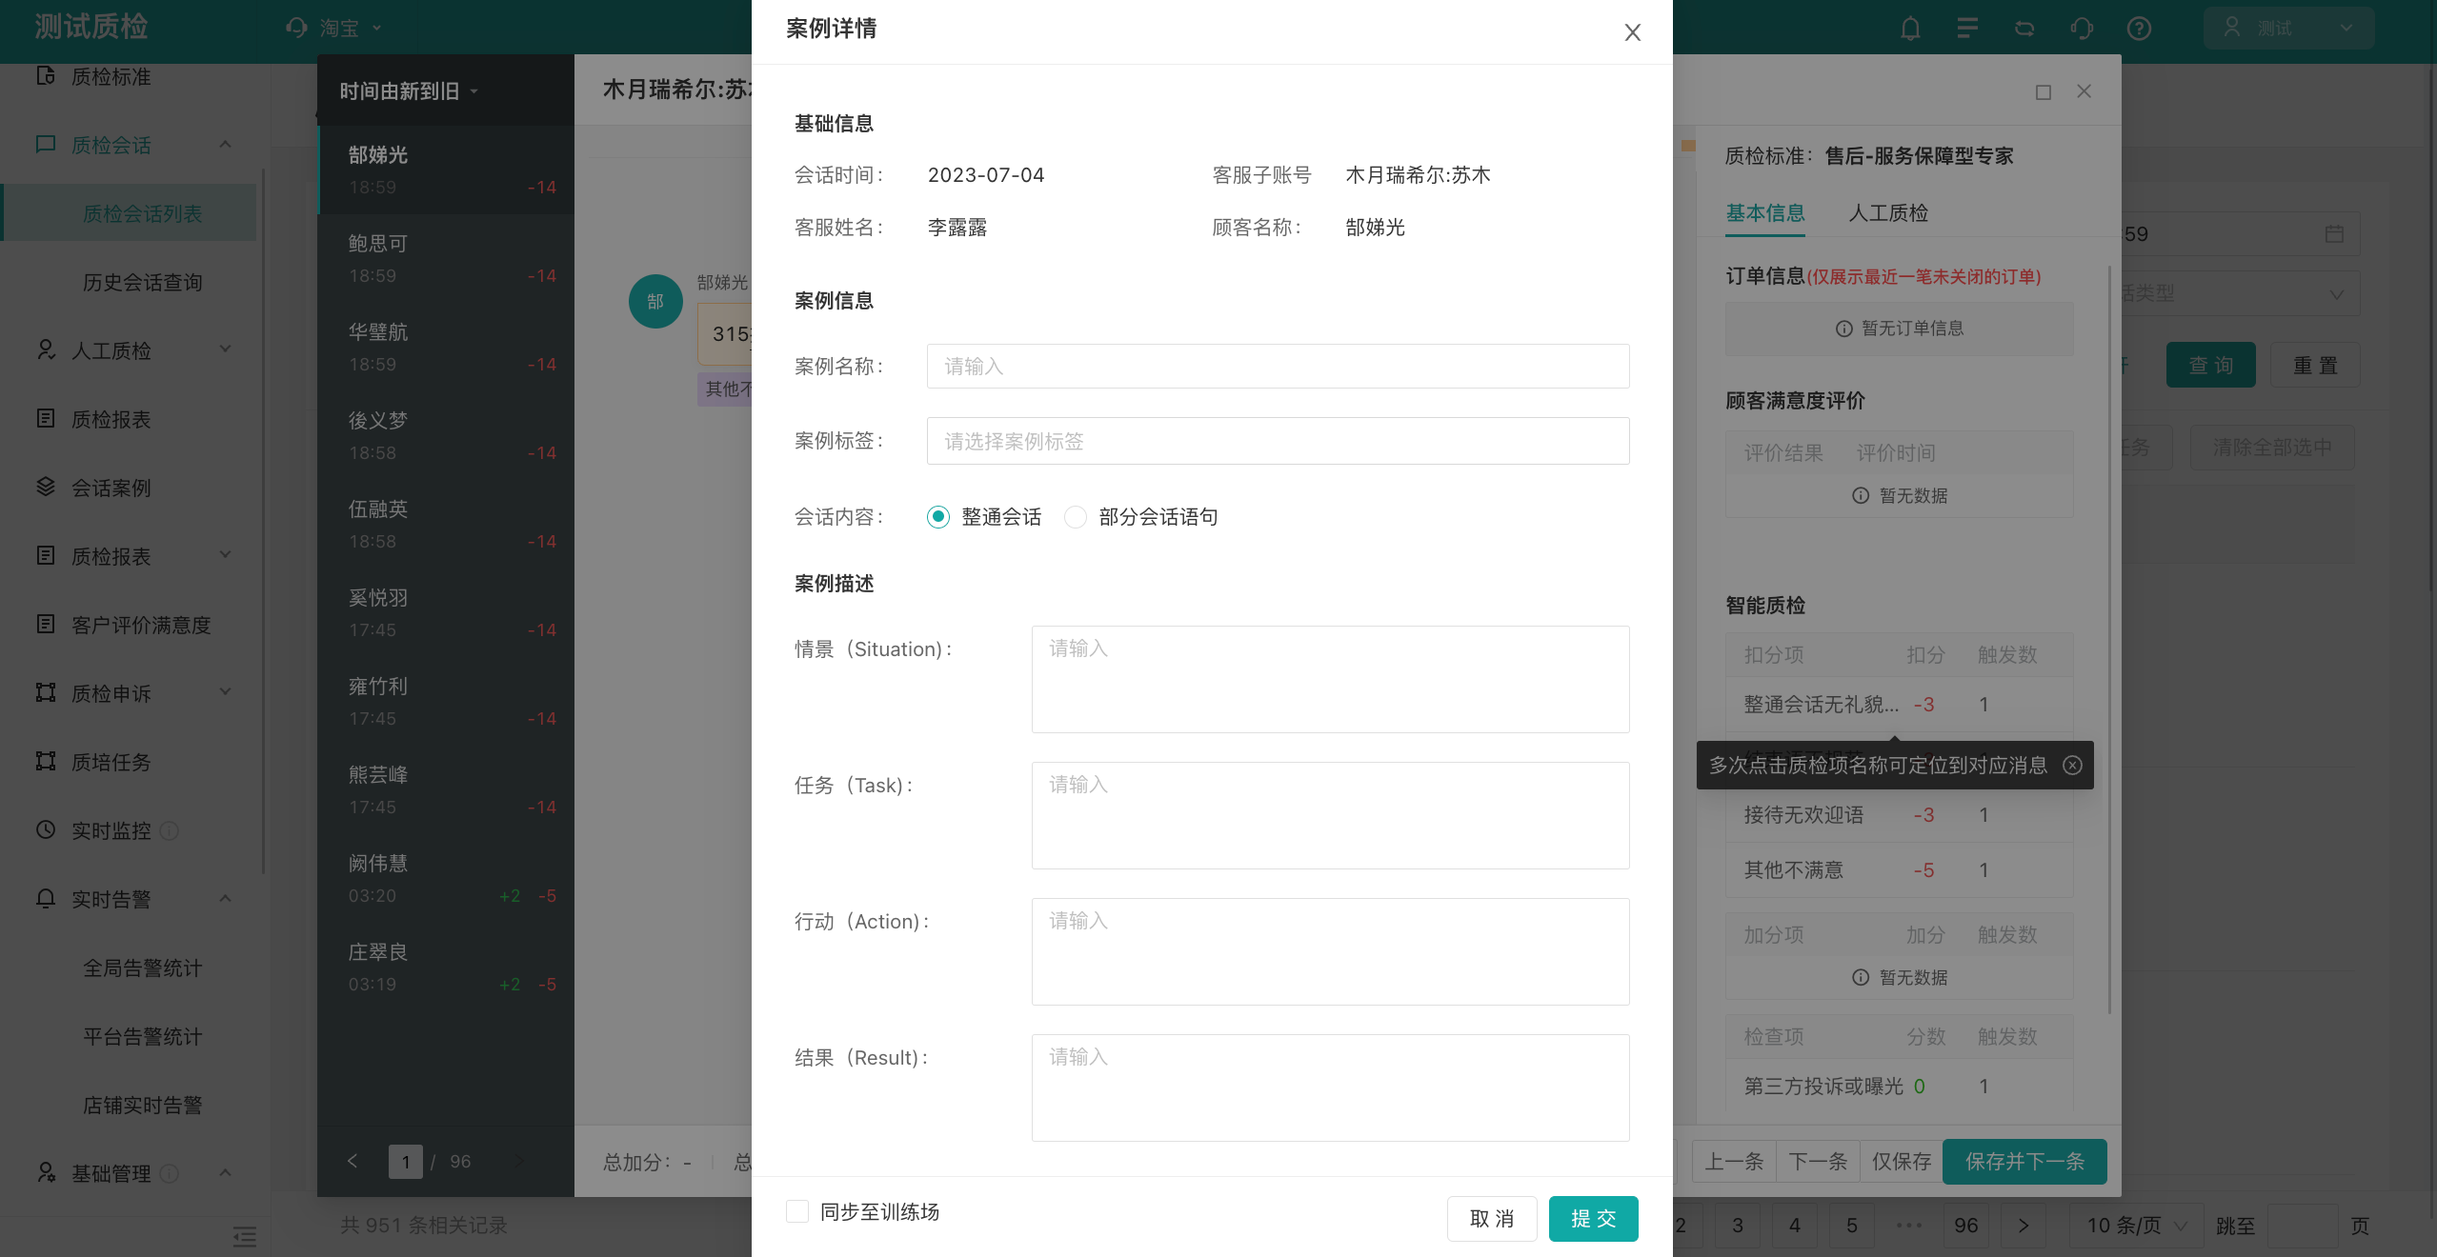Go to page 96 in pagination
The height and width of the screenshot is (1257, 2437).
pos(1966,1226)
